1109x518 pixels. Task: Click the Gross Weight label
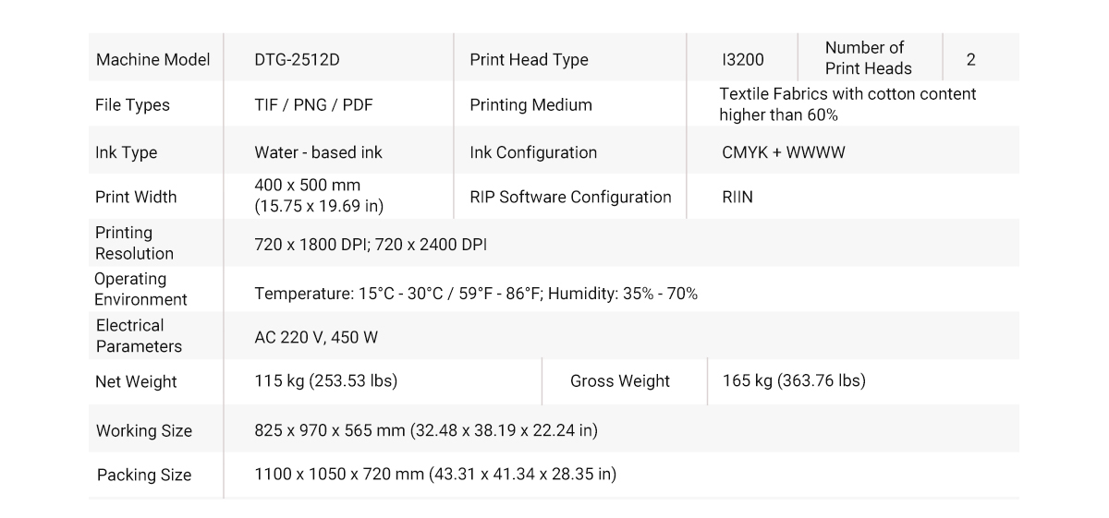pyautogui.click(x=620, y=381)
